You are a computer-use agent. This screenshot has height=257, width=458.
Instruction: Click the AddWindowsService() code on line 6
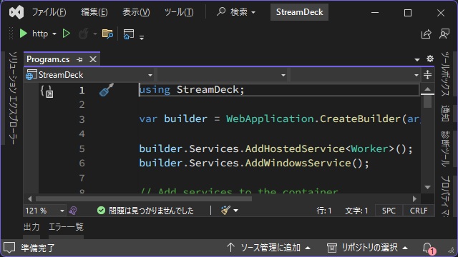pyautogui.click(x=307, y=163)
